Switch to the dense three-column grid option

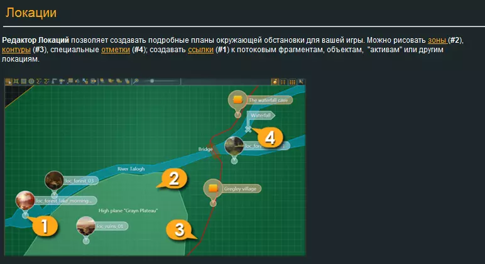pyautogui.click(x=292, y=82)
